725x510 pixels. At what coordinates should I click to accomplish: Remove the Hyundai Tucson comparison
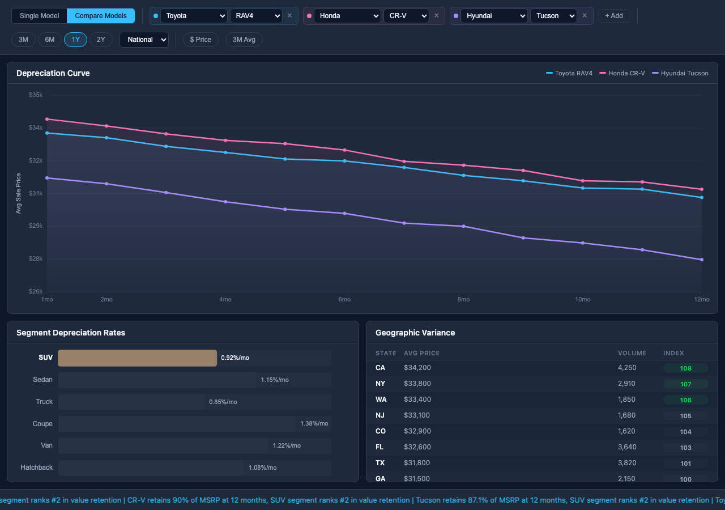click(585, 16)
